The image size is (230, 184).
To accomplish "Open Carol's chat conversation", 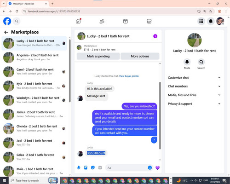I will [34, 72].
